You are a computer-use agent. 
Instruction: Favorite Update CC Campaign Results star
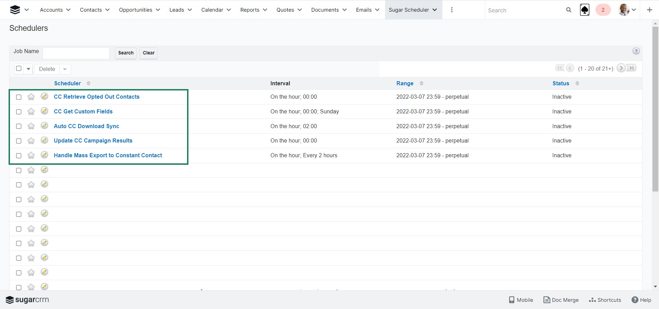tap(31, 141)
